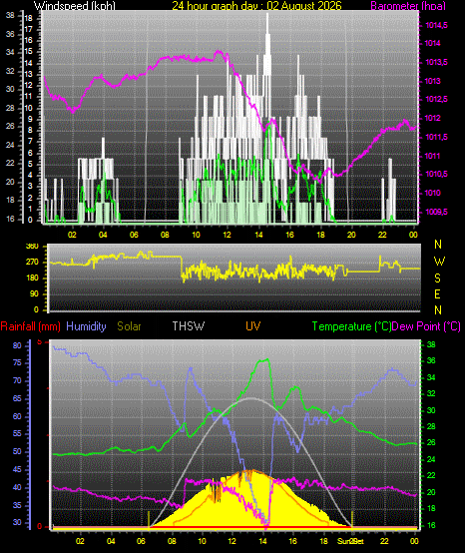Click the UV legend label
This screenshot has width=465, height=553.
tap(253, 326)
